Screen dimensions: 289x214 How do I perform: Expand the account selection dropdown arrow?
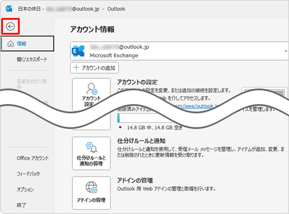coord(286,51)
